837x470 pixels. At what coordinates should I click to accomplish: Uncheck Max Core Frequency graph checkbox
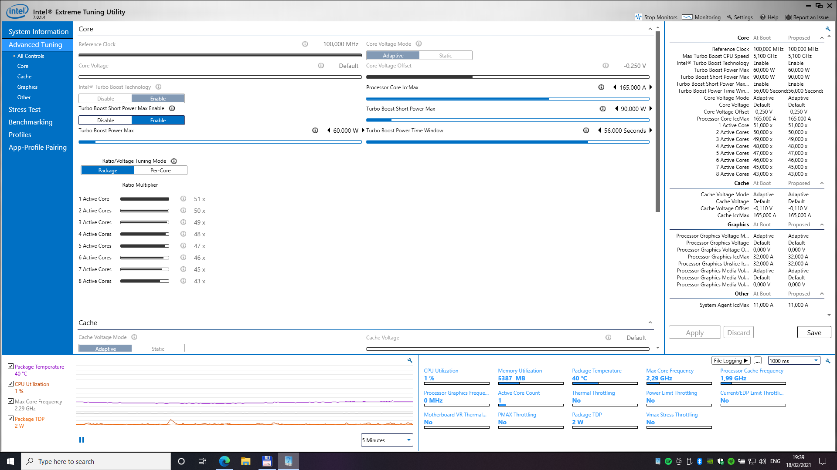pos(11,401)
